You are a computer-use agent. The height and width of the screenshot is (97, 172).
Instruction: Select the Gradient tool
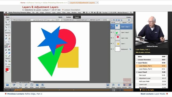(x=9, y=50)
